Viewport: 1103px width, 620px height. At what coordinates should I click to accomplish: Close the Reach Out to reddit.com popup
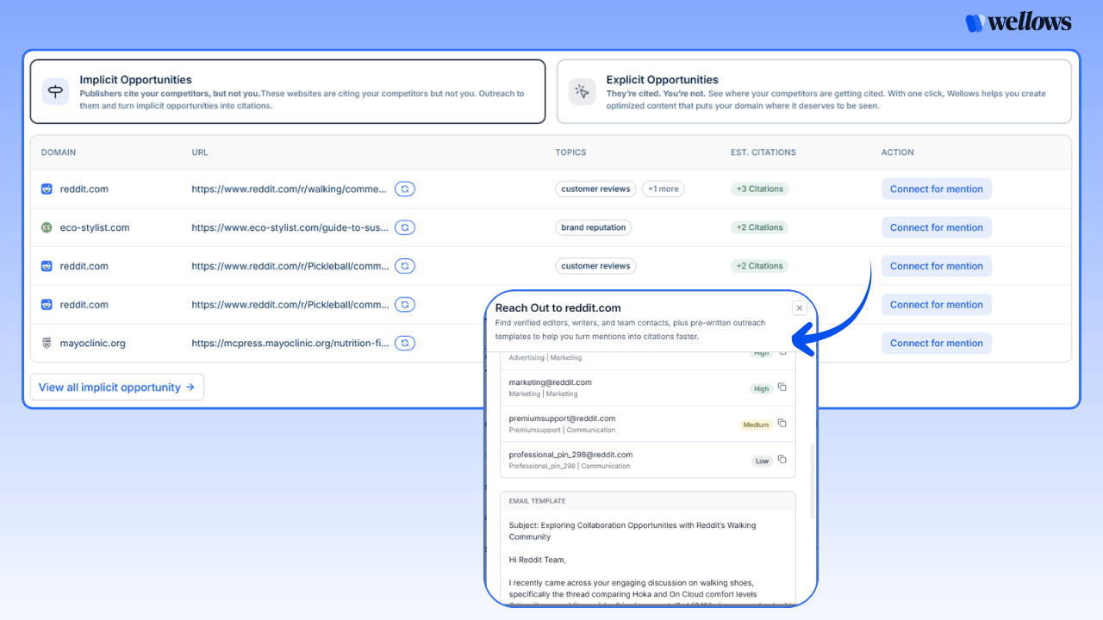[799, 308]
